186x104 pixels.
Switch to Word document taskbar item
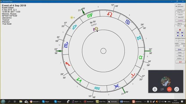(125, 101)
